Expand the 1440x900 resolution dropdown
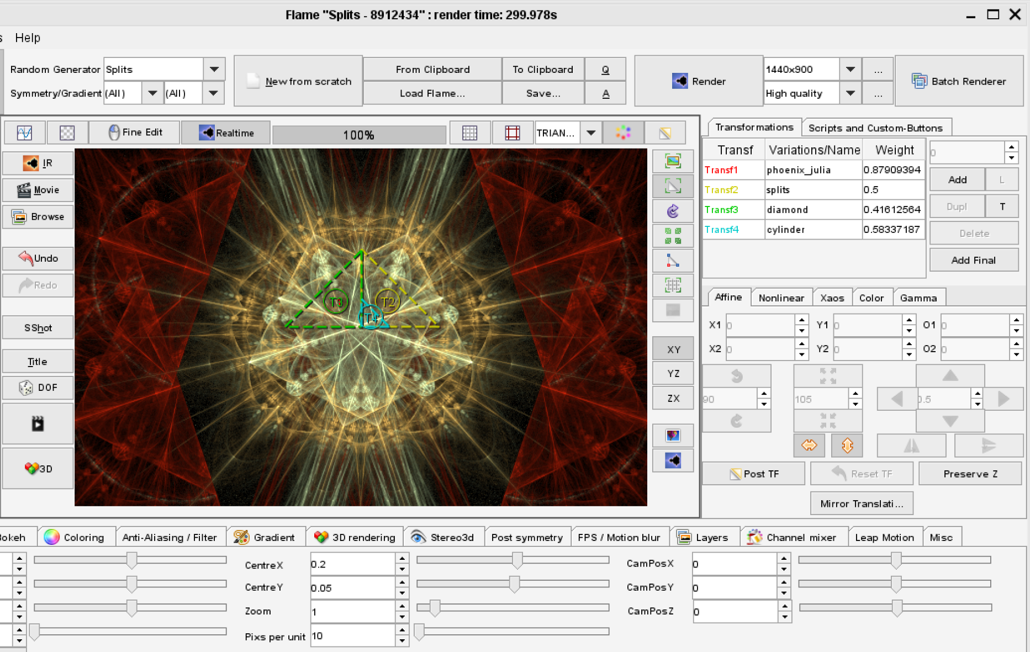Viewport: 1030px width, 652px height. tap(850, 70)
